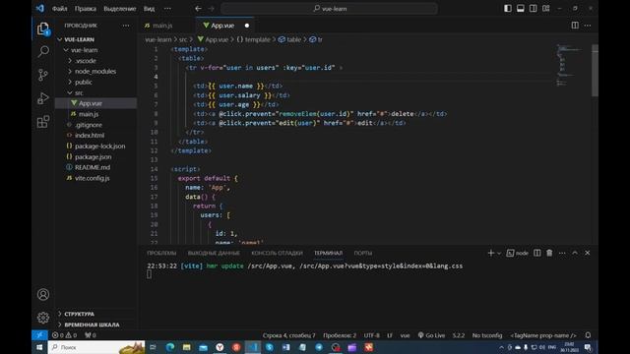Open the КОНСОЛЬ ОТЛАДКИ panel tab
This screenshot has height=354, width=630.
[x=277, y=254]
